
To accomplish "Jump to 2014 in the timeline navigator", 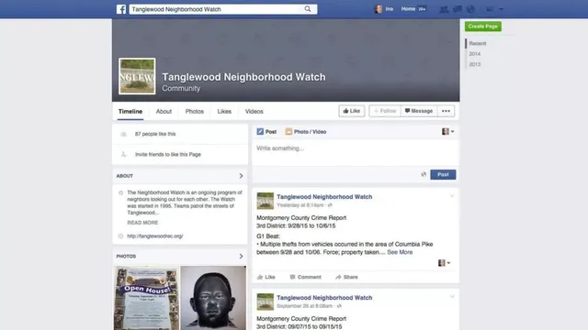I will [475, 54].
